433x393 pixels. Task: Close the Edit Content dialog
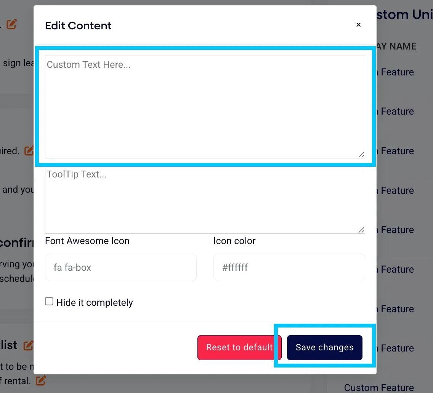(x=358, y=25)
